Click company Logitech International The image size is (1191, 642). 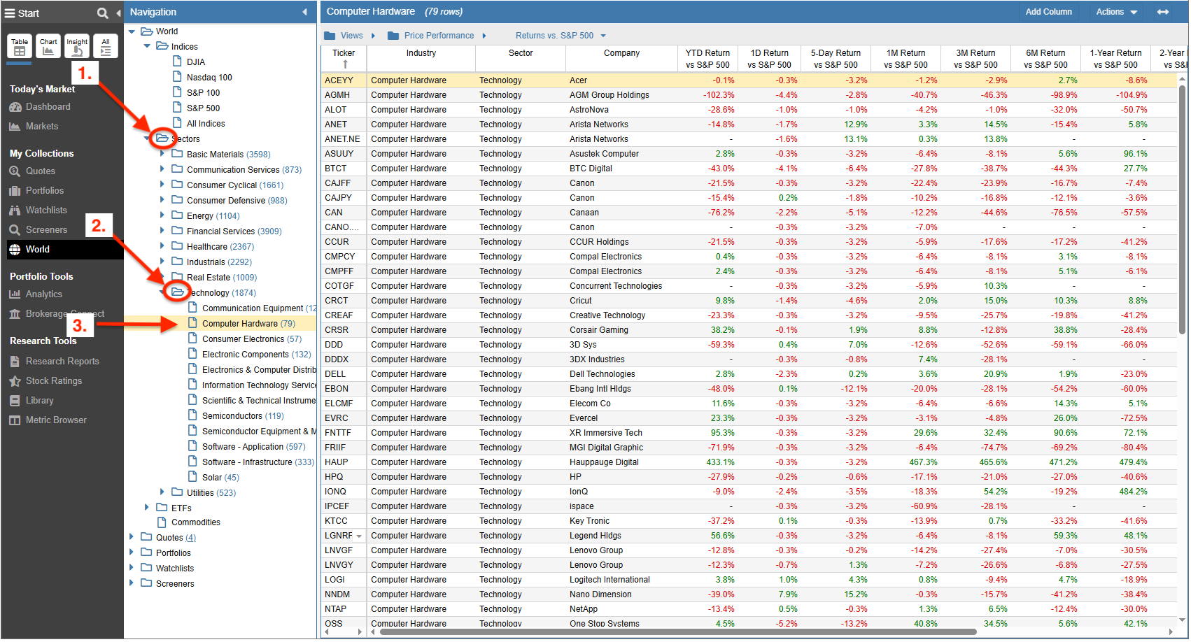click(x=609, y=580)
